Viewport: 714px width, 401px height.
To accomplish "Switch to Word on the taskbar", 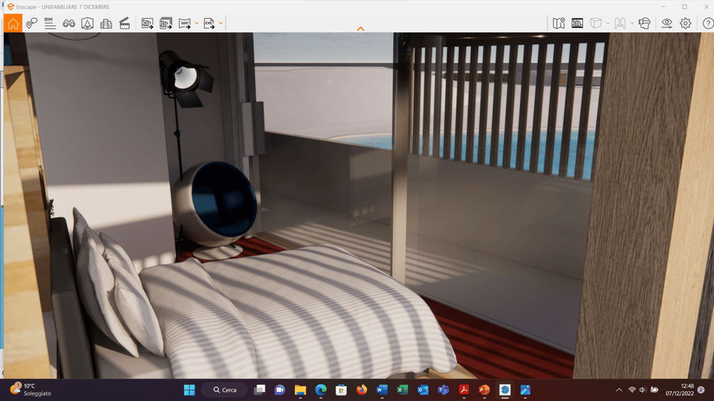I will 382,390.
